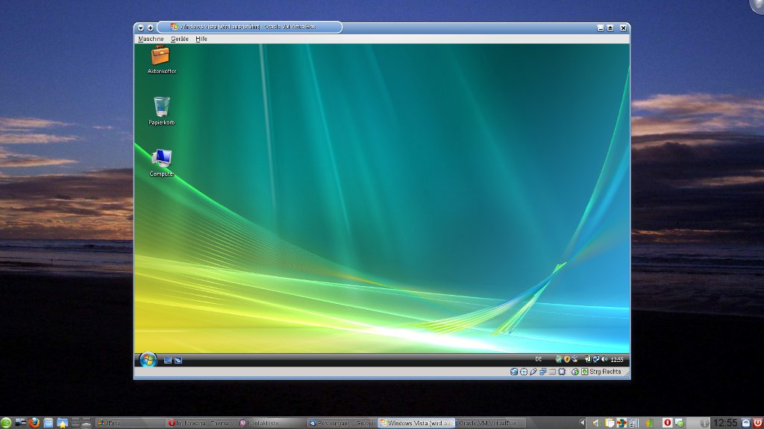Expand hidden system tray icons arrow

click(x=582, y=423)
